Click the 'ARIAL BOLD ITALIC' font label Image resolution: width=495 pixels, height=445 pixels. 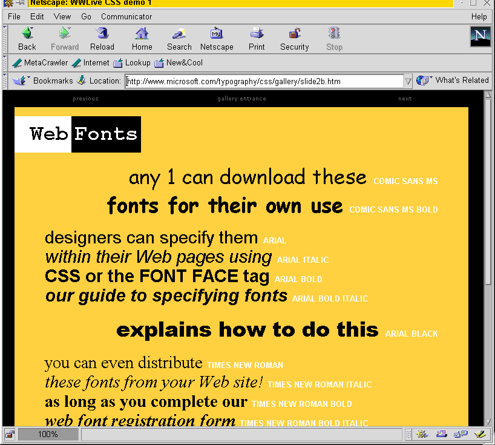tap(330, 298)
